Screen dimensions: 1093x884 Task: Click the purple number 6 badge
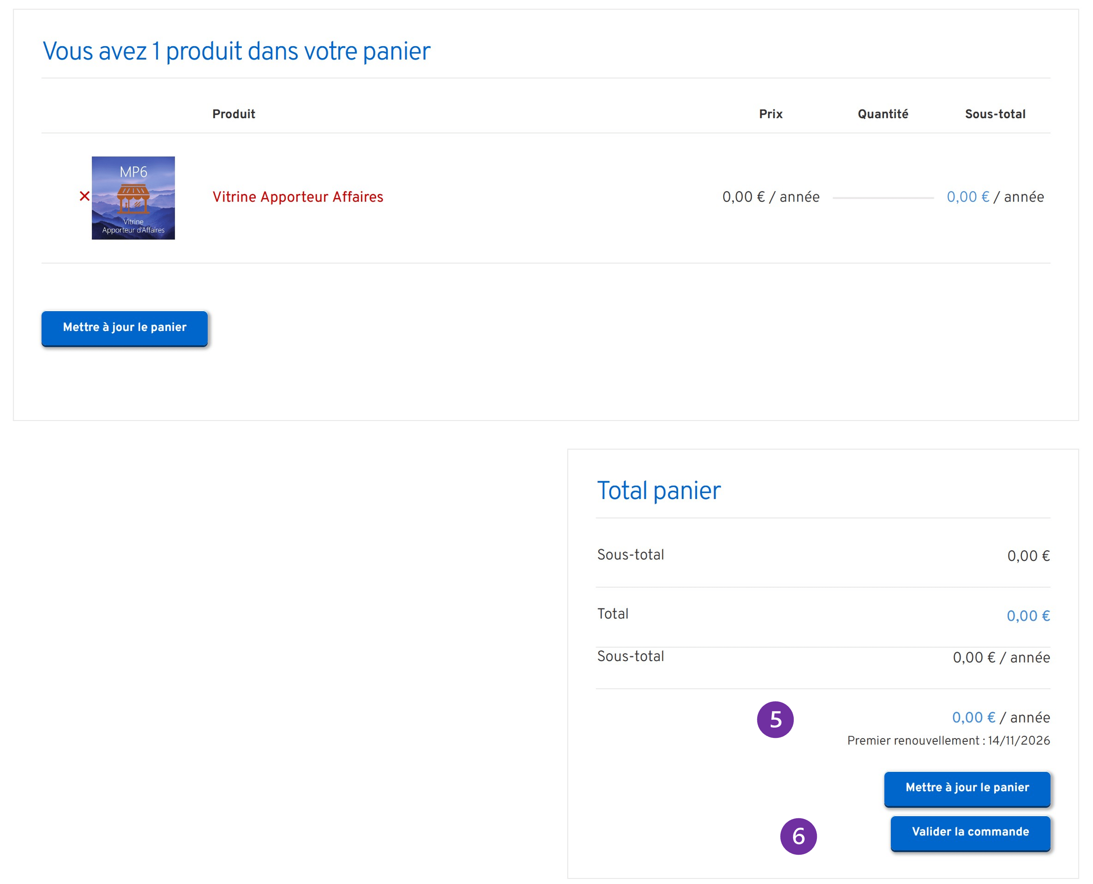pyautogui.click(x=798, y=836)
